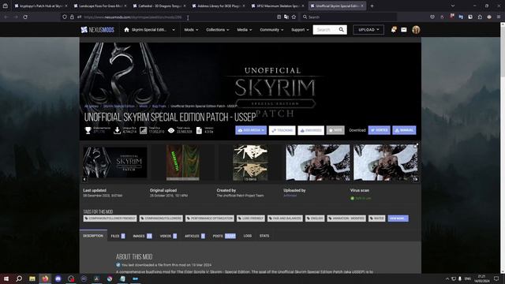Click the Nexus Mods logo
The width and height of the screenshot is (505, 284).
pyautogui.click(x=97, y=30)
